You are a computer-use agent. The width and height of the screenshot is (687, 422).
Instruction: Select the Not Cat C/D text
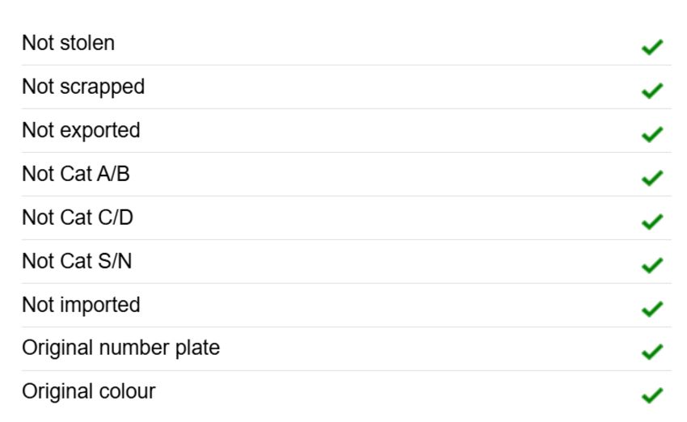point(78,217)
